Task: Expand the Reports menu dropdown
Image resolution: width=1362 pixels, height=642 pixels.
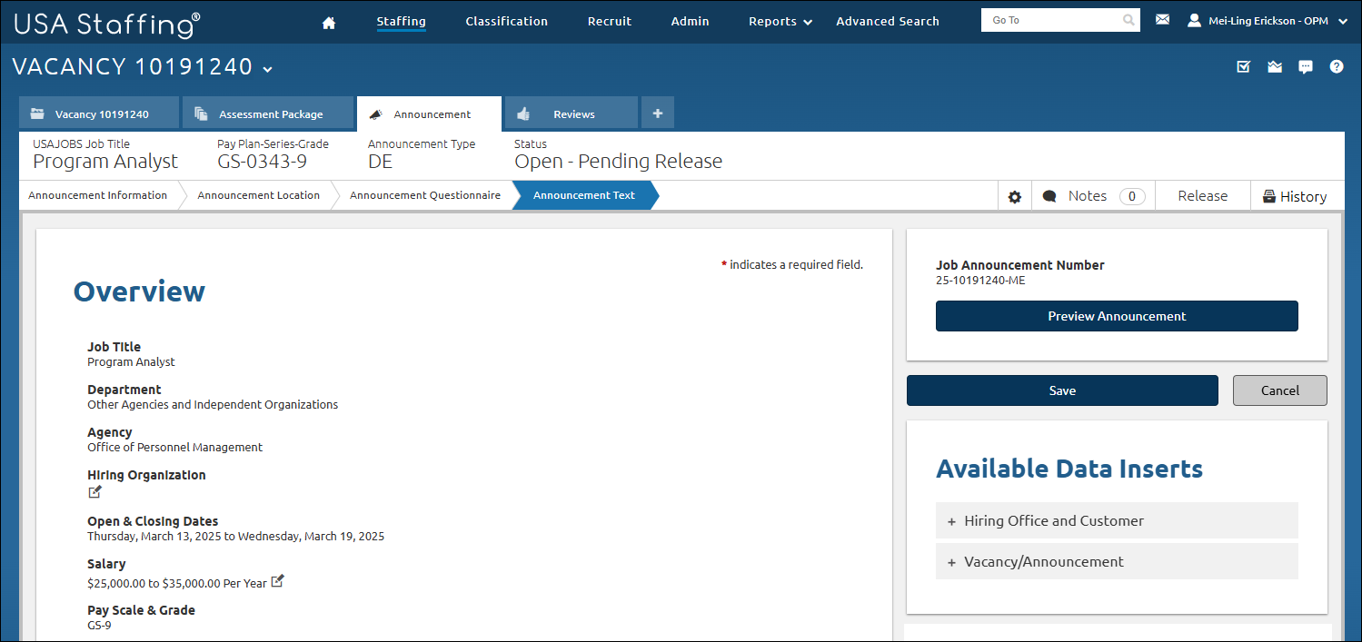Action: [780, 22]
